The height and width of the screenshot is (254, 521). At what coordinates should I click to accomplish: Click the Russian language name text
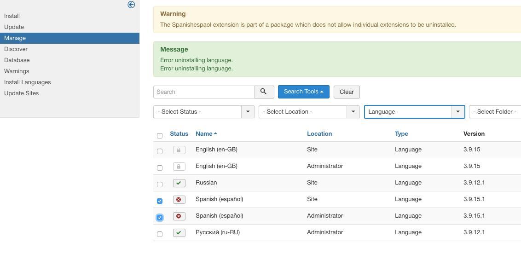coord(206,183)
